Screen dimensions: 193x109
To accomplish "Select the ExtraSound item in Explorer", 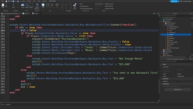I will pyautogui.click(x=172, y=33).
